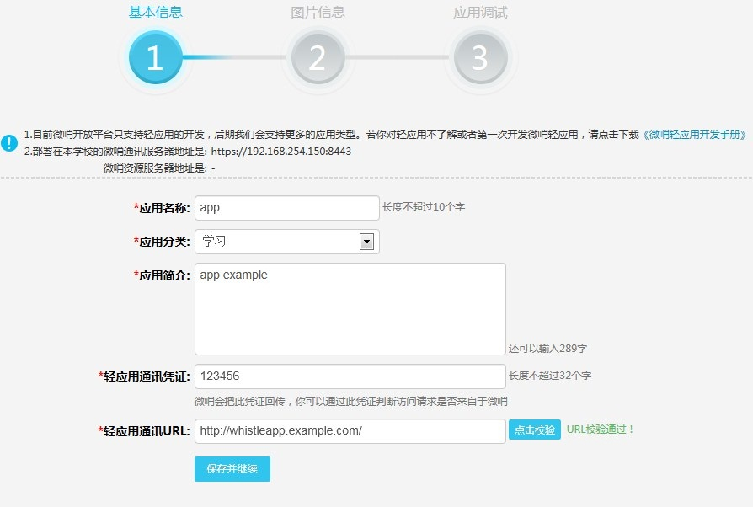Image resolution: width=753 pixels, height=507 pixels.
Task: Switch to the 基本信息 step label
Action: click(155, 13)
